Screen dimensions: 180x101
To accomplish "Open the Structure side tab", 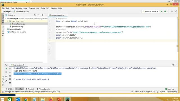I will click(3, 31).
